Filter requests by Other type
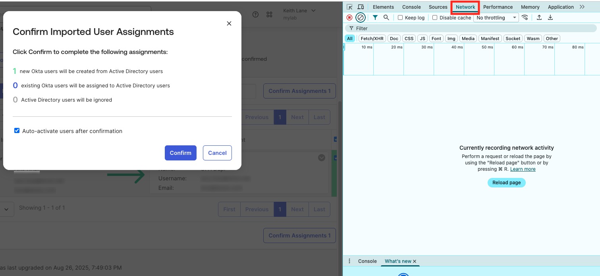Viewport: 600px width, 276px height. 552,39
